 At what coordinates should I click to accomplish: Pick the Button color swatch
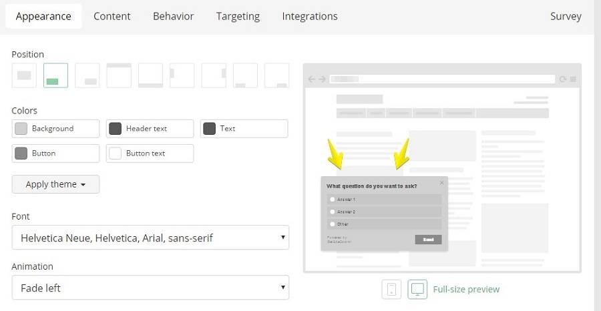click(21, 153)
